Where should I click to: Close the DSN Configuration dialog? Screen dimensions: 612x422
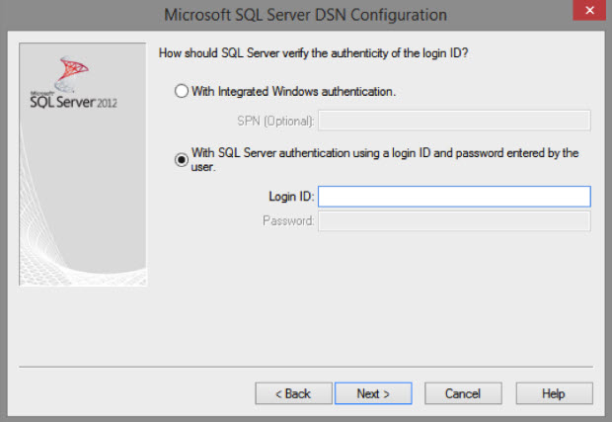coord(589,10)
